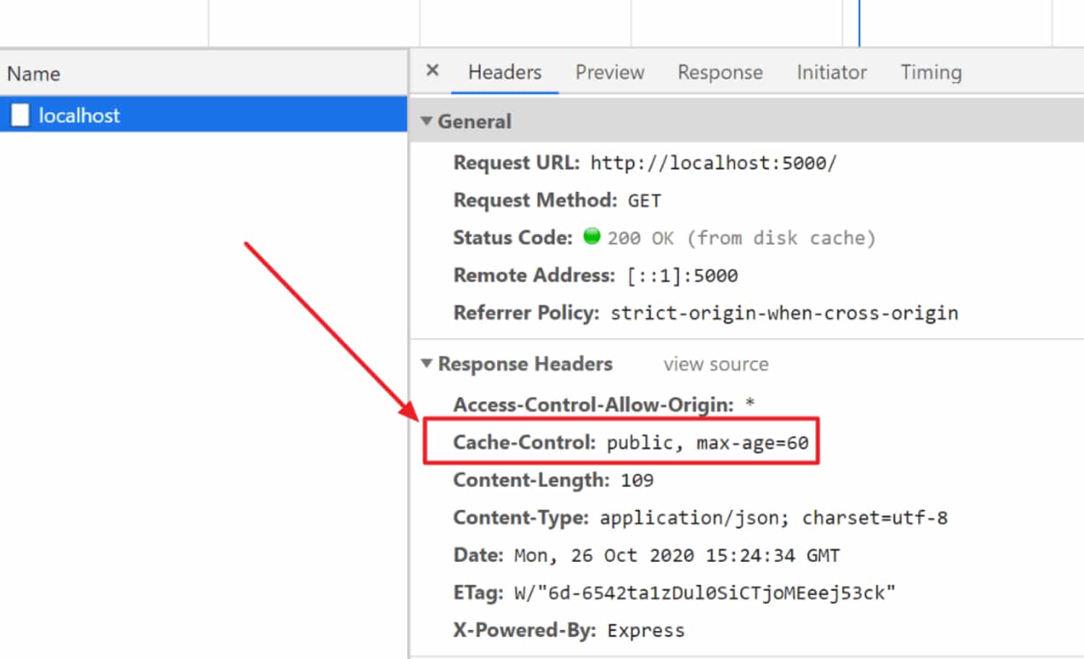Switch to the Headers tab

[x=504, y=72]
